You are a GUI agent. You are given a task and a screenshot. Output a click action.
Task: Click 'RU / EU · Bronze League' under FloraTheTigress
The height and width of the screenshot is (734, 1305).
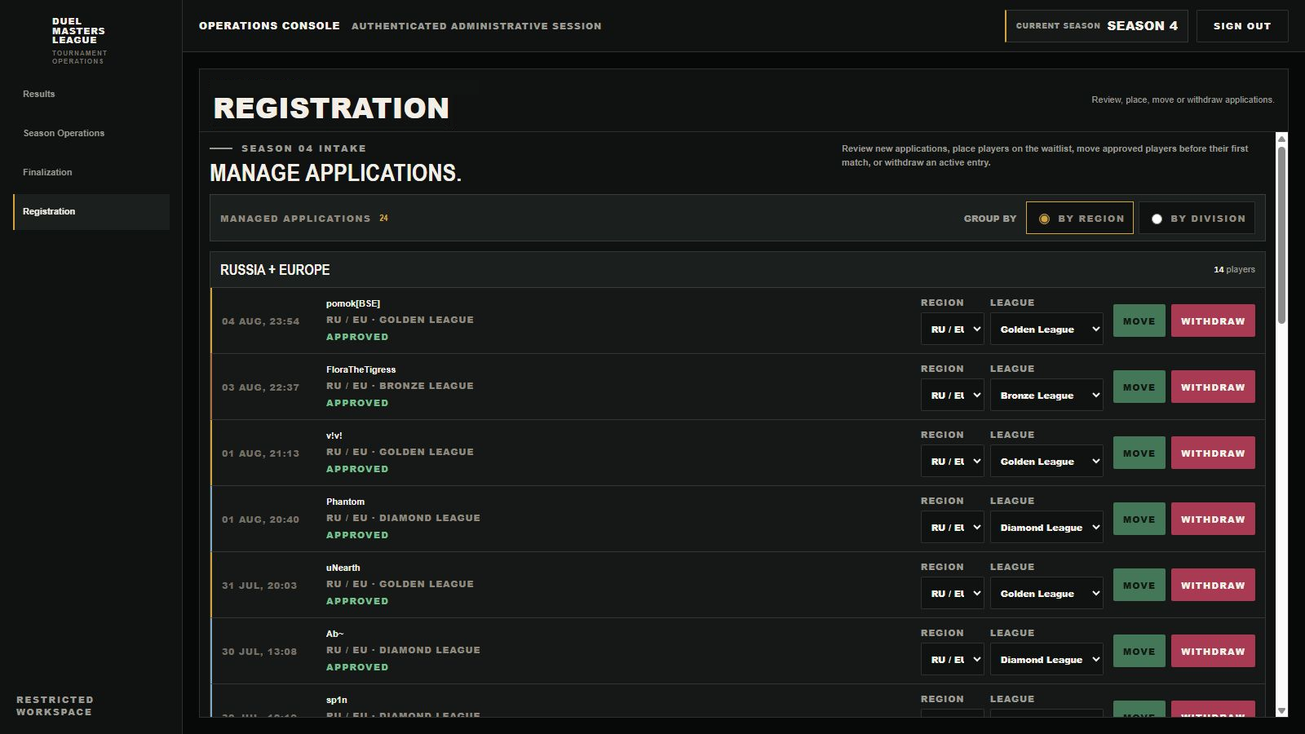tap(400, 386)
